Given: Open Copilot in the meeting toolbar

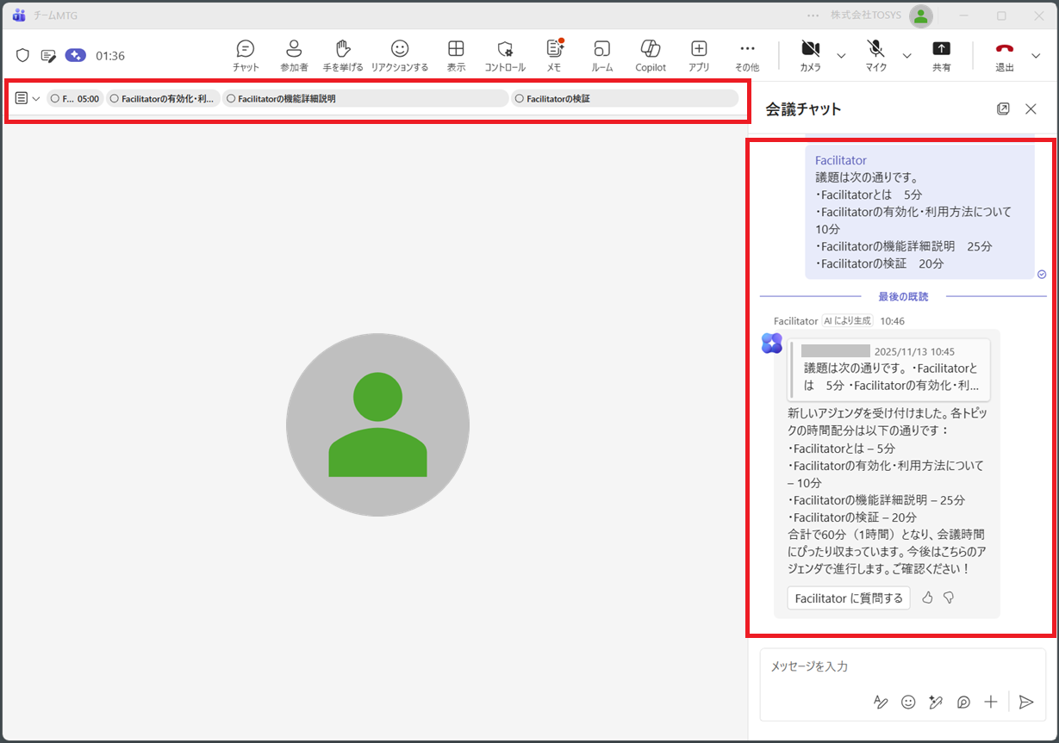Looking at the screenshot, I should click(x=651, y=55).
